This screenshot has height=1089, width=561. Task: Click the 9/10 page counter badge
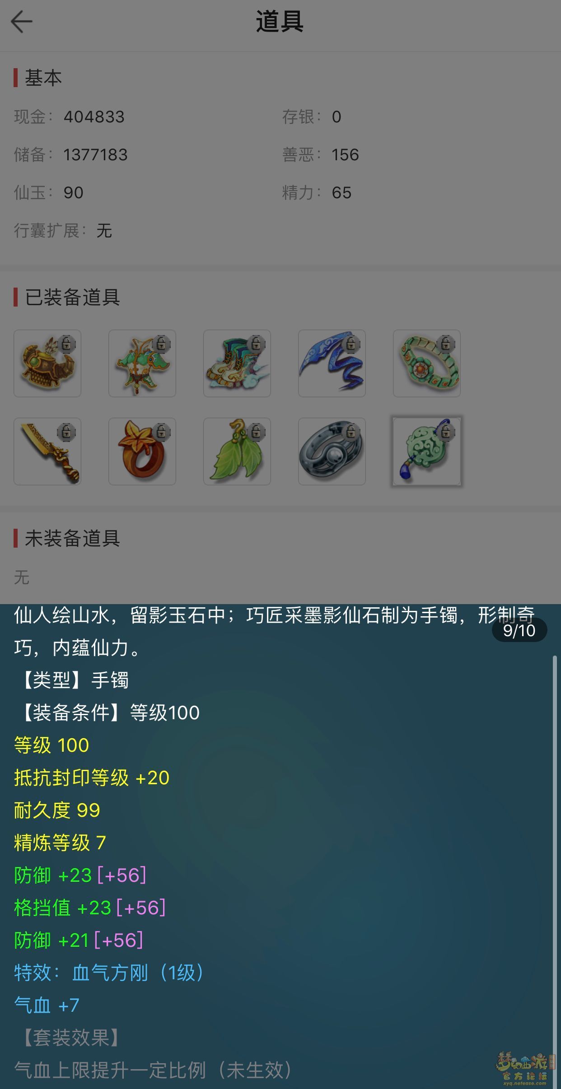coord(519,630)
